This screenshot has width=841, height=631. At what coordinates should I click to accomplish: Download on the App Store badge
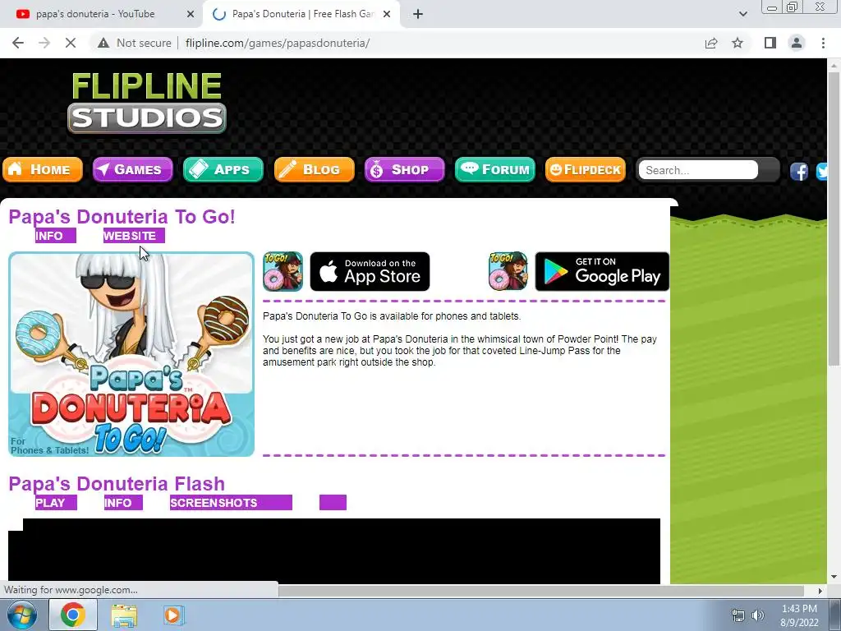pos(370,271)
